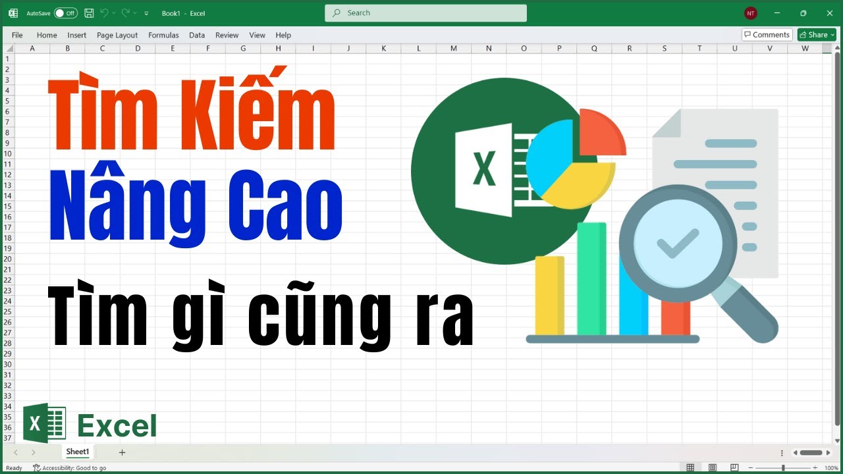Open the Page Layout tab
843x474 pixels.
coord(117,35)
